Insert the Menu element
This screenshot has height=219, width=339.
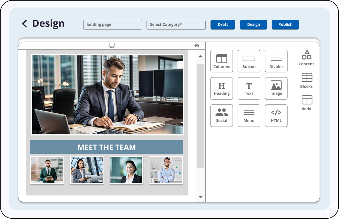coord(249,115)
